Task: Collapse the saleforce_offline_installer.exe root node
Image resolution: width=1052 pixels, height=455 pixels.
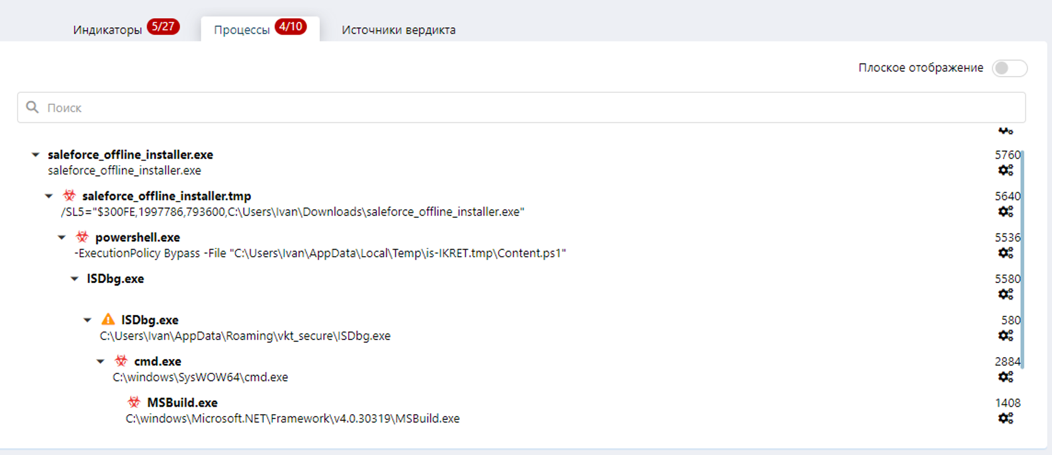Action: (36, 154)
